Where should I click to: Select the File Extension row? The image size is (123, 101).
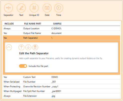(61, 96)
